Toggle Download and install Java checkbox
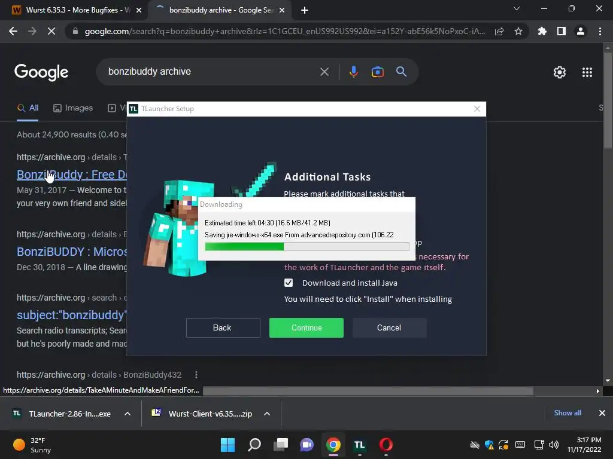This screenshot has width=613, height=459. pos(289,283)
